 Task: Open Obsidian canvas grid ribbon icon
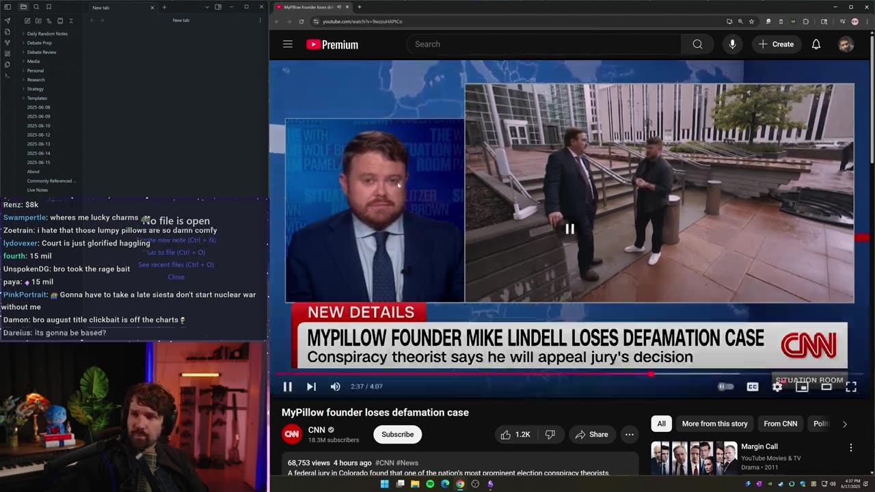click(x=7, y=53)
